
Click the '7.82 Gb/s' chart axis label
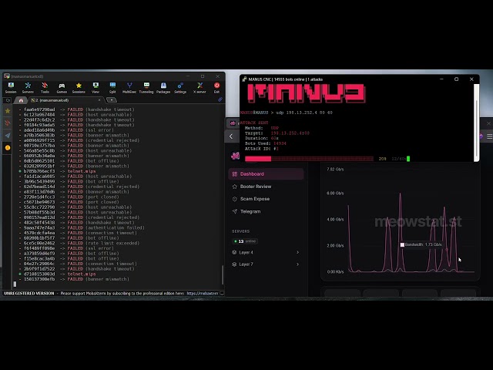pos(335,170)
